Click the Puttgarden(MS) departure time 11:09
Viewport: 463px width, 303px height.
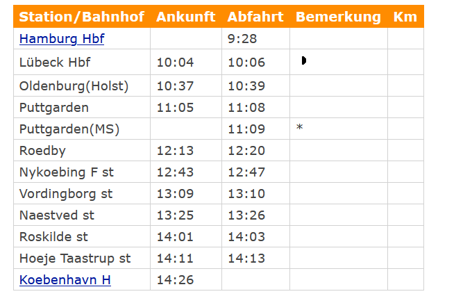[246, 129]
